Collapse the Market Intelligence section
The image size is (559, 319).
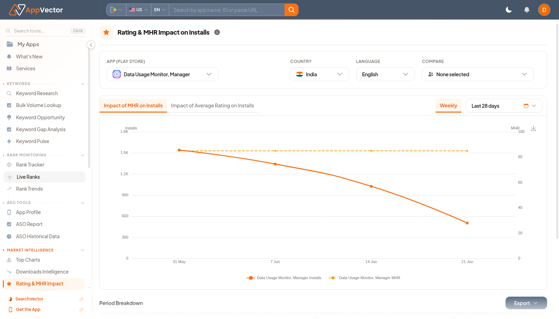click(x=83, y=250)
